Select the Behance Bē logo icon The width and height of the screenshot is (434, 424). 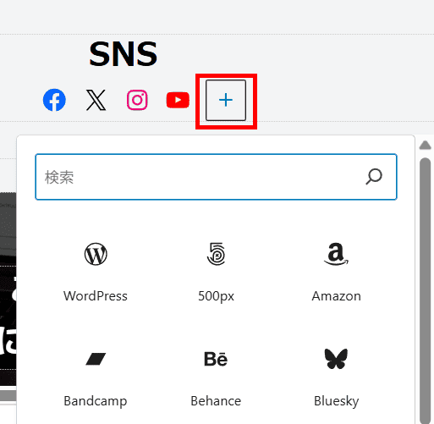coord(216,359)
